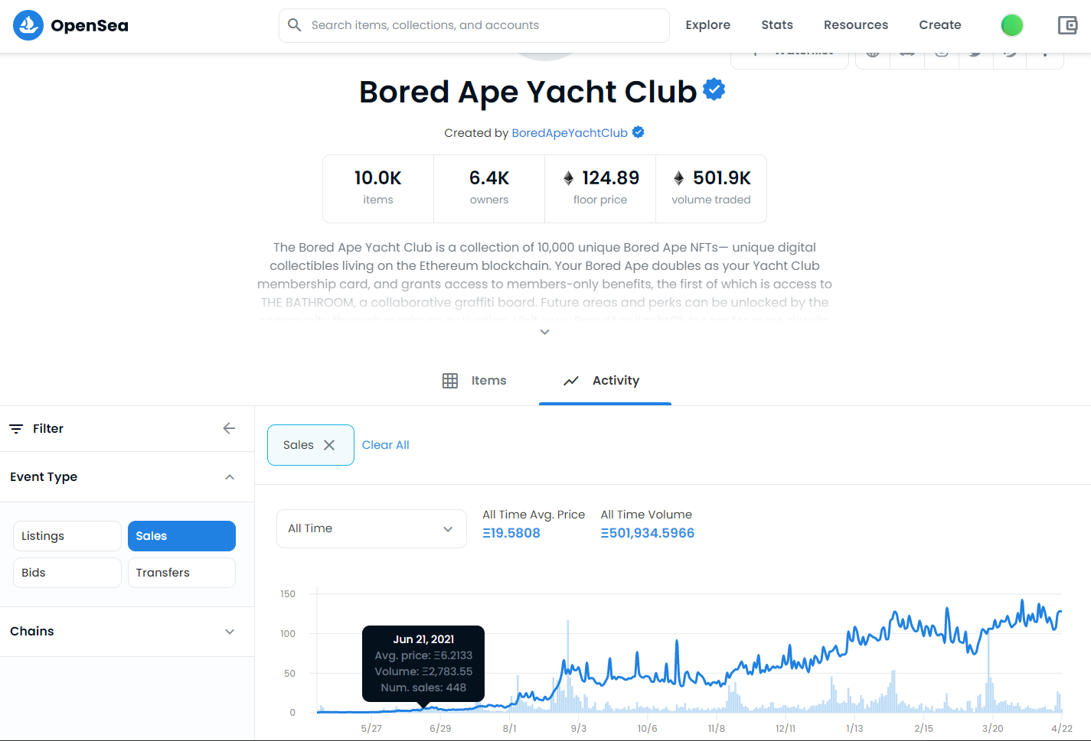Viewport: 1091px width, 741px height.
Task: Click the 1/13 date label on chart axis
Action: click(854, 729)
